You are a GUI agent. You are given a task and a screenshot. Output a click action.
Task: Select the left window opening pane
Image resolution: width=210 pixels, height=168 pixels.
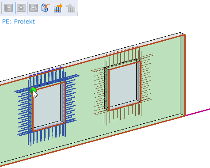[x=47, y=105]
